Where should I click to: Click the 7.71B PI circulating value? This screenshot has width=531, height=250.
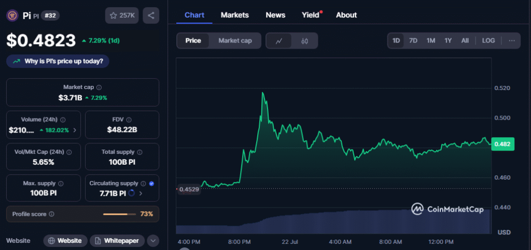point(113,194)
